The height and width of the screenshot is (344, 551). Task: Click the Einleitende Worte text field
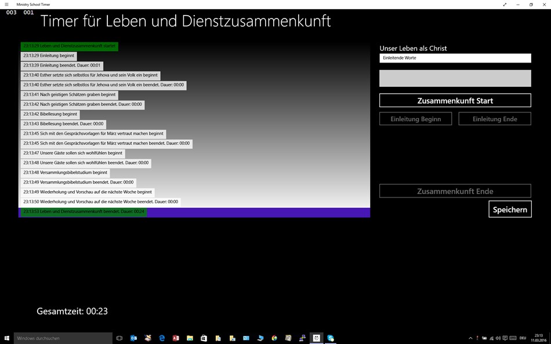point(455,58)
